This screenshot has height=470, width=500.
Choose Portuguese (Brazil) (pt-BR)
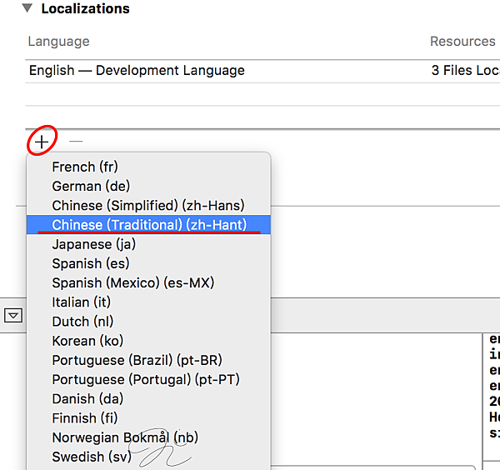pyautogui.click(x=137, y=360)
